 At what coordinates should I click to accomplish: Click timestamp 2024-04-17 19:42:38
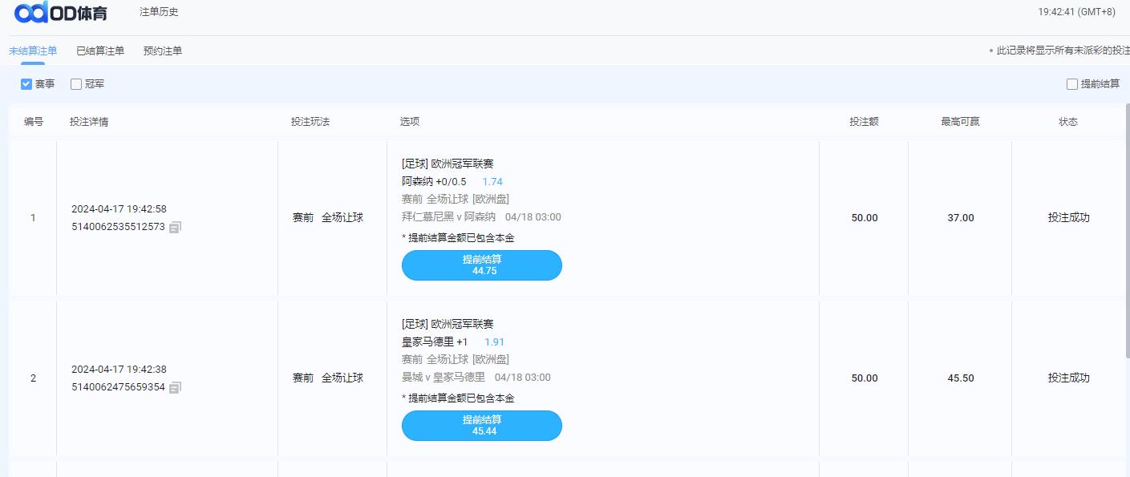click(119, 370)
